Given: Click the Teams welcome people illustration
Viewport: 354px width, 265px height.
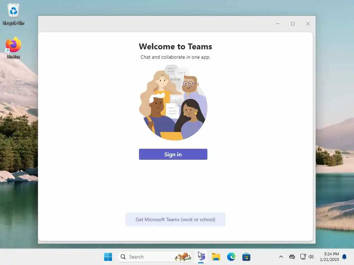Looking at the screenshot, I should (173, 102).
